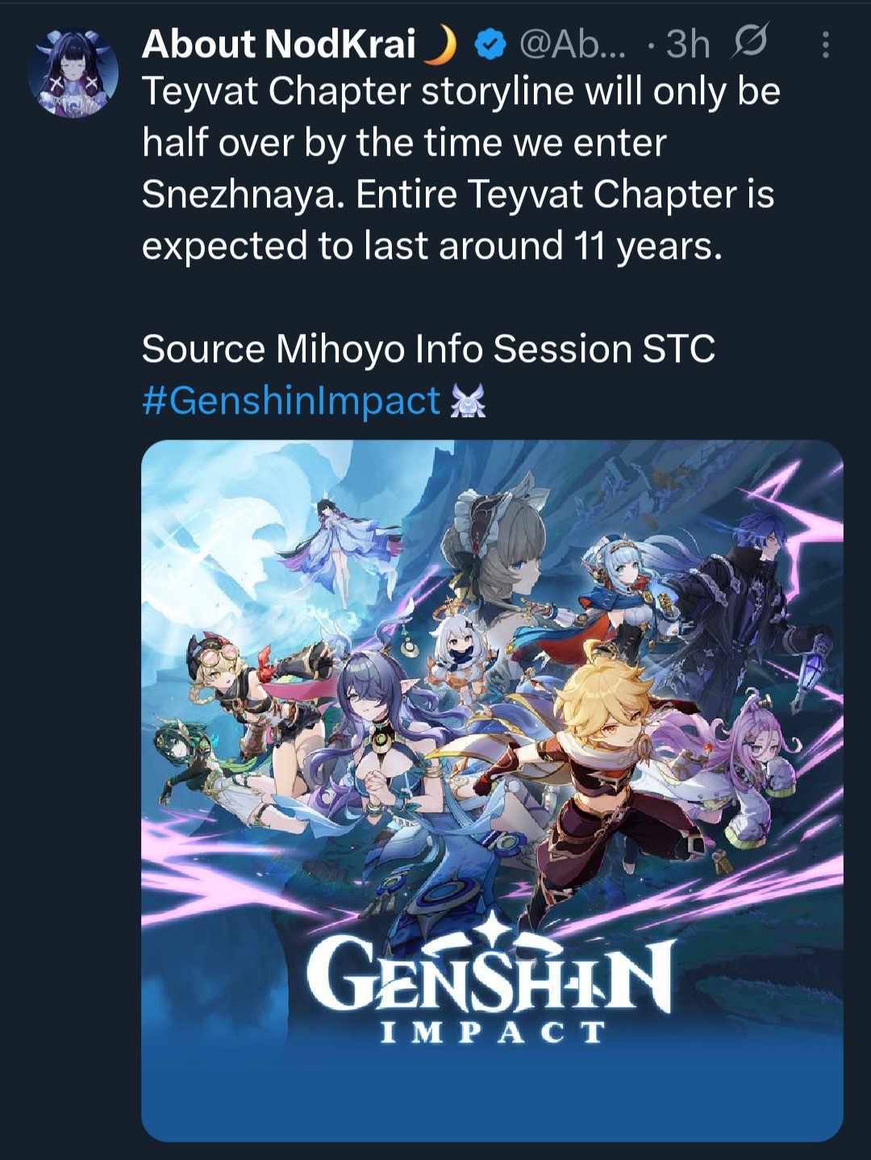The image size is (871, 1160).
Task: Open the #GenshinImpact hashtag
Action: click(291, 400)
